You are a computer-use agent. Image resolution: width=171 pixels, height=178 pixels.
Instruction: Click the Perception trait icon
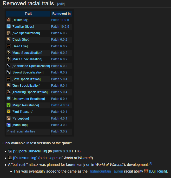pos(9,118)
